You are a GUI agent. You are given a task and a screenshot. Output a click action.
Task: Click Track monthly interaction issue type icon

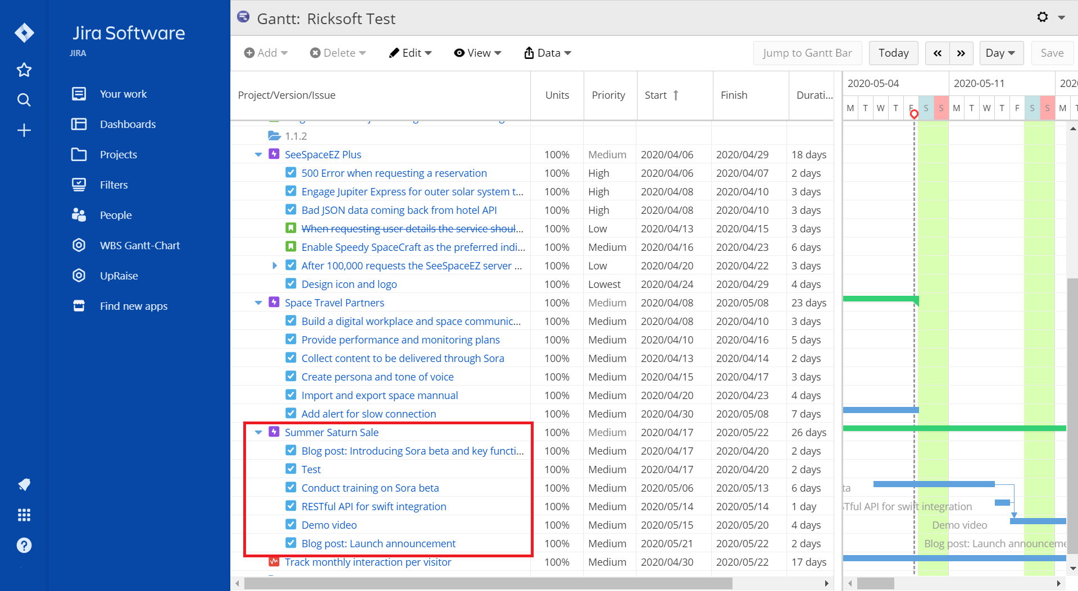tap(274, 561)
